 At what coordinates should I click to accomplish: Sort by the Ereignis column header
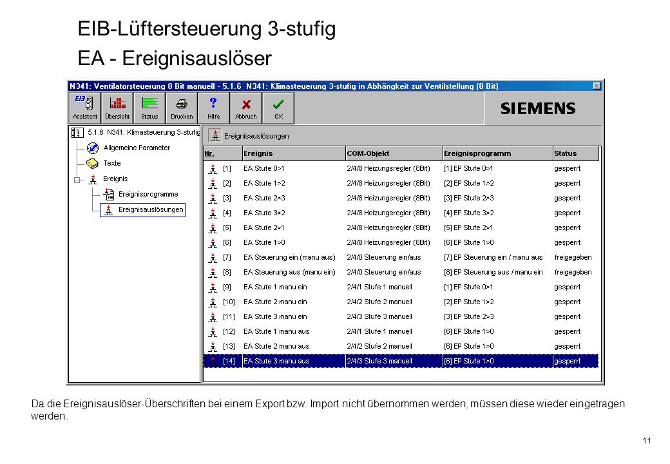pyautogui.click(x=294, y=153)
